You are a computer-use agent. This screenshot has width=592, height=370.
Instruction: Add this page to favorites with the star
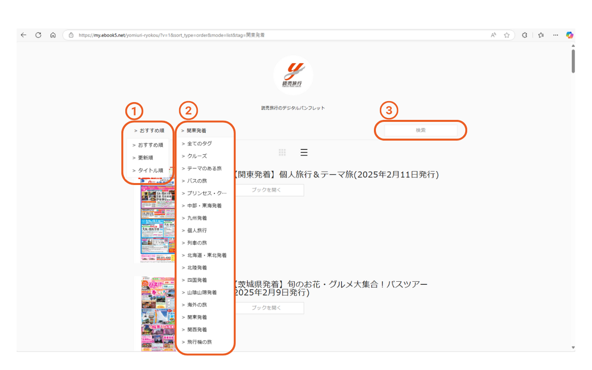[x=507, y=35]
